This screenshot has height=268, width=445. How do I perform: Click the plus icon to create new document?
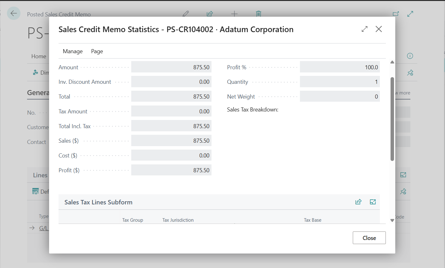point(234,14)
